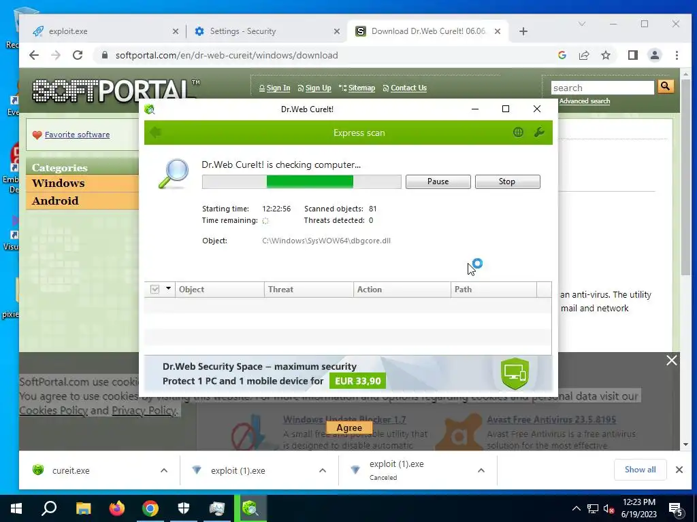This screenshot has height=522, width=697.
Task: Open Dr.Web CureIt language globe icon
Action: (518, 133)
